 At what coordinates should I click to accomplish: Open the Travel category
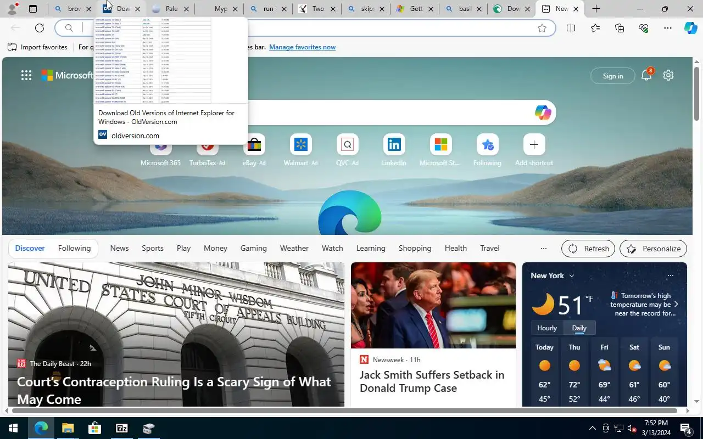(x=489, y=248)
